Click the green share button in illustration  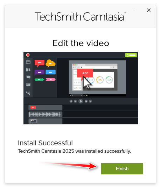pyautogui.click(x=131, y=55)
